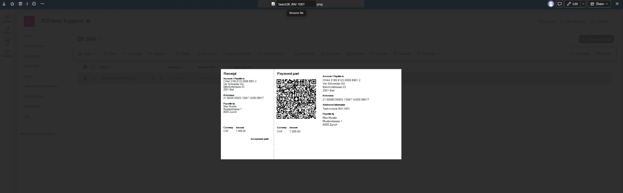Viewport: 623px width, 193px height.
Task: Close the image preview
Action: 617,4
